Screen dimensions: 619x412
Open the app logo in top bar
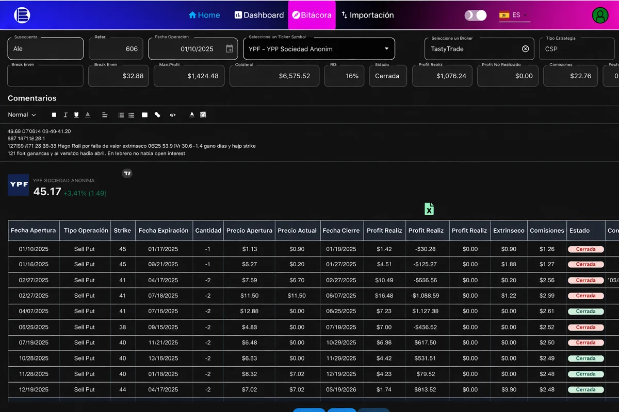22,15
